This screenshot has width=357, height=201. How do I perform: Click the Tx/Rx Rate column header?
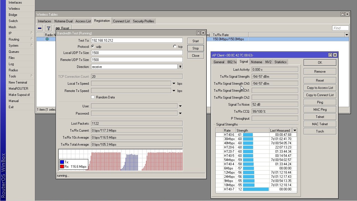pyautogui.click(x=230, y=35)
